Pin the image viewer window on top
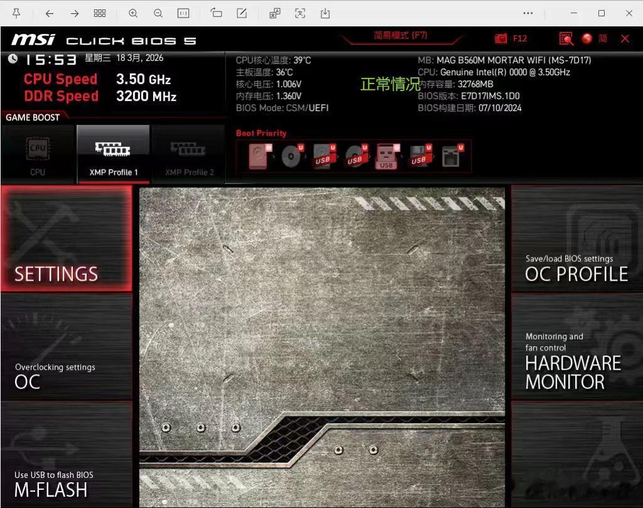Viewport: 643px width, 508px height. [16, 13]
